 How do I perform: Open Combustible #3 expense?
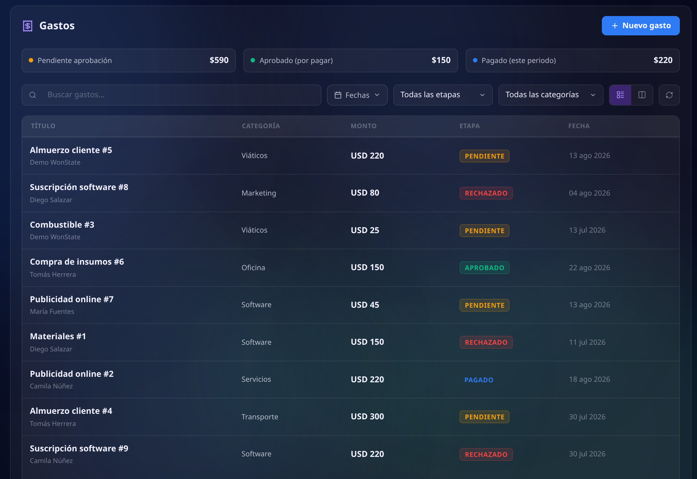[351, 230]
